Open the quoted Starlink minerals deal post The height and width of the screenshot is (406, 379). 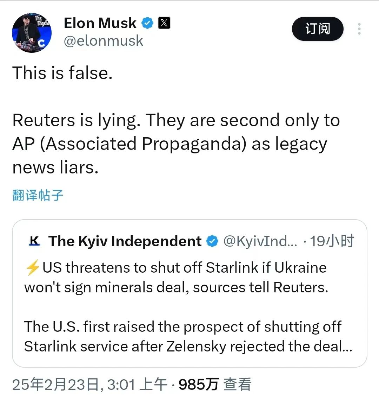pyautogui.click(x=189, y=293)
